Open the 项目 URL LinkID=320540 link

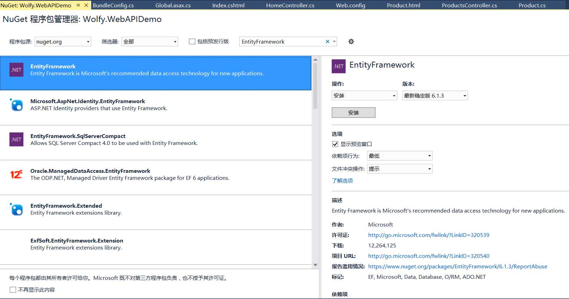pos(429,256)
